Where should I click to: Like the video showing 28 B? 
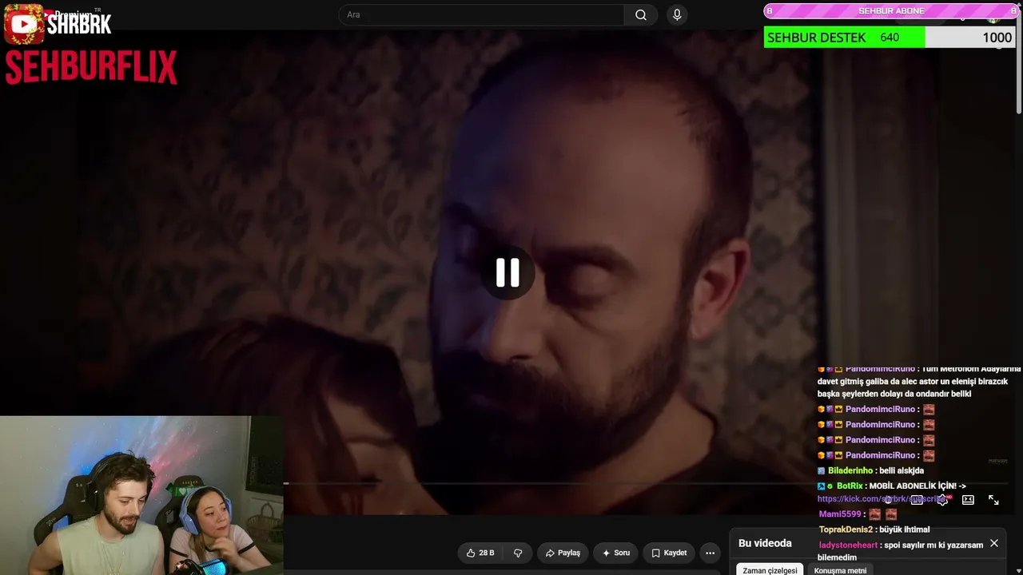click(480, 553)
